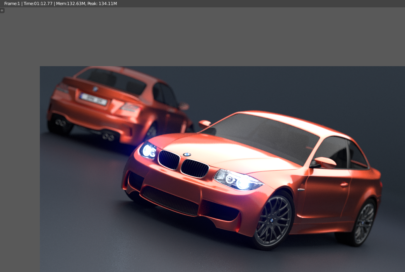405x272 pixels.
Task: Click the 'Mem:132.63M, Peak: 134.11M' status text
Action: click(87, 3)
